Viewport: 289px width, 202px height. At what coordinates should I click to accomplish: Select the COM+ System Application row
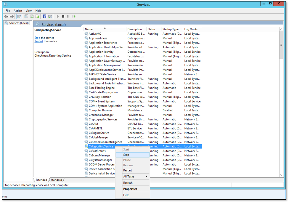[x=143, y=106]
